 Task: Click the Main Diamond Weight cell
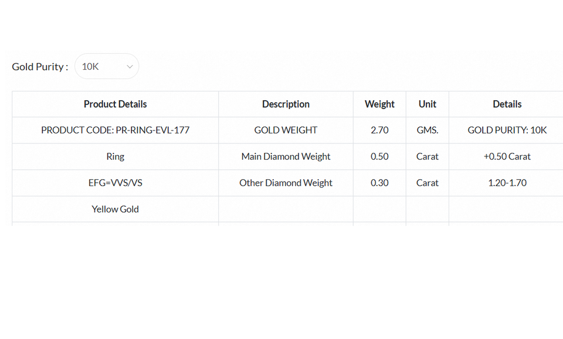tap(286, 156)
